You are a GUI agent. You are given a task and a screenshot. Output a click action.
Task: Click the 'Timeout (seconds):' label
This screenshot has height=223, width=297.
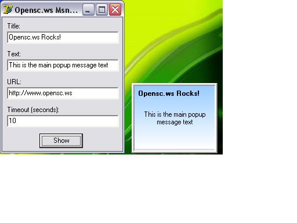33,110
